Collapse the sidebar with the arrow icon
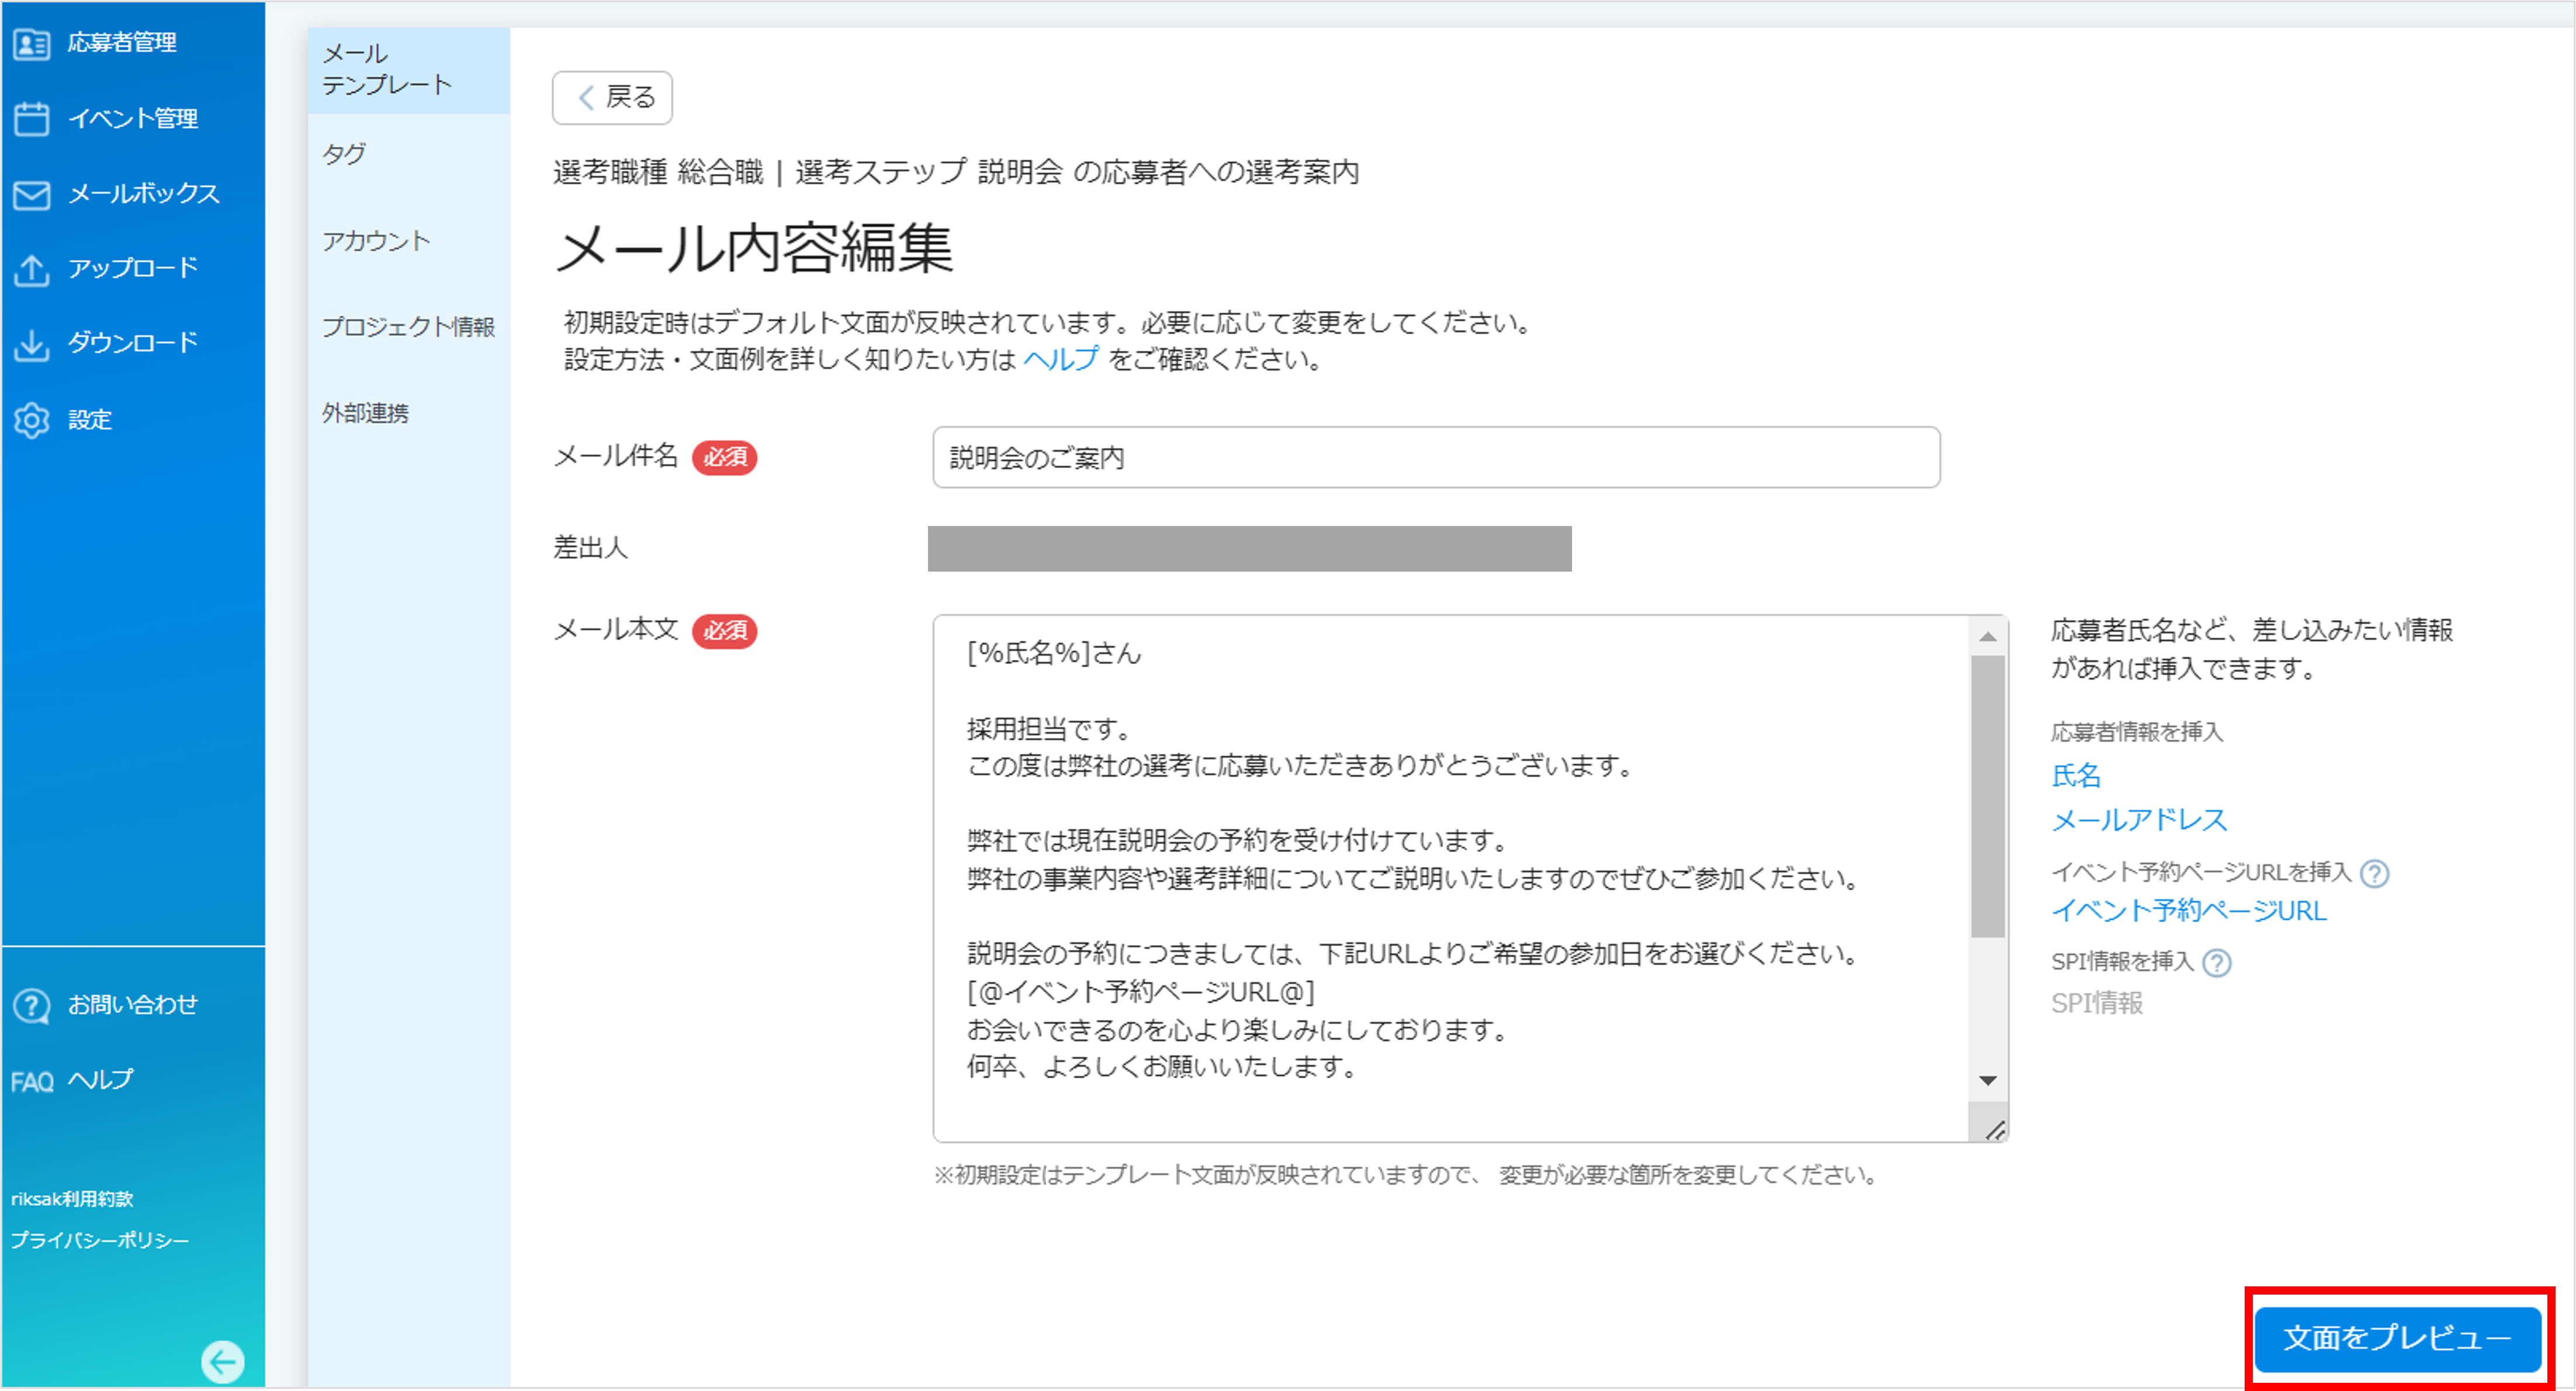The image size is (2576, 1391). [222, 1361]
